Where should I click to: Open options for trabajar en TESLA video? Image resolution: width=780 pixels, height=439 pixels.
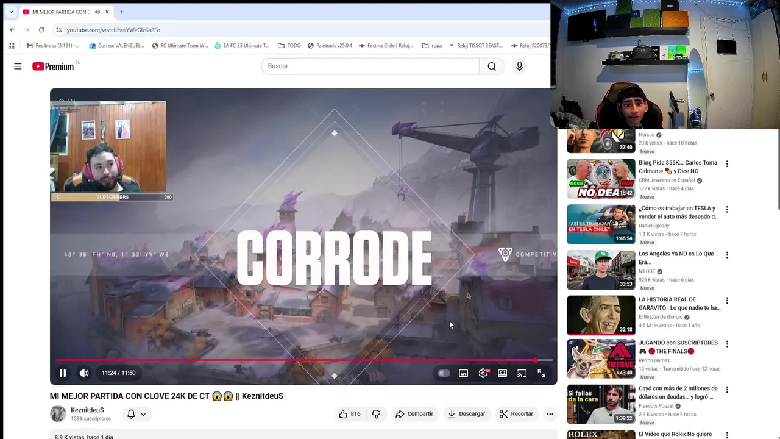tap(727, 209)
